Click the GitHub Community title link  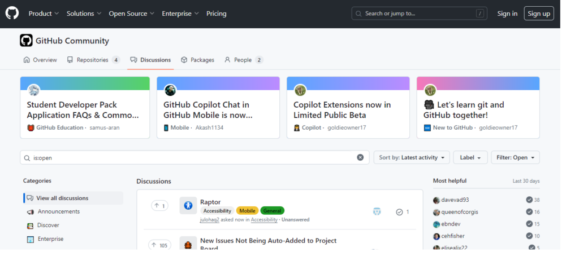(x=72, y=41)
